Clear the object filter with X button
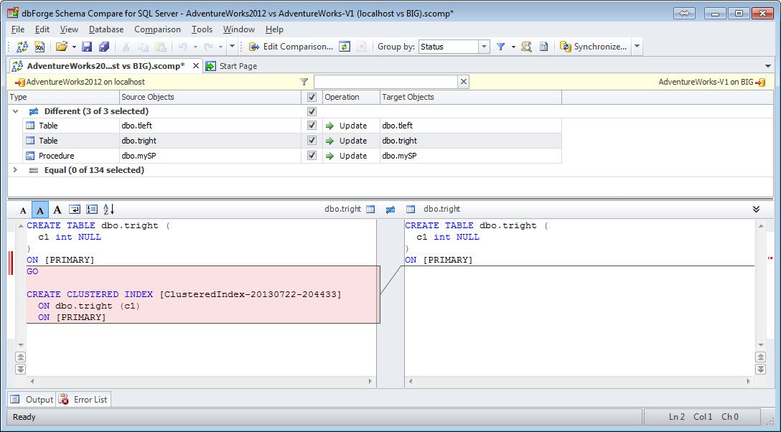 point(464,82)
